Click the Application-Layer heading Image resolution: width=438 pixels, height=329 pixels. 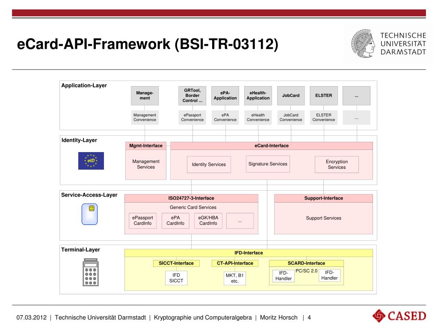[x=84, y=86]
